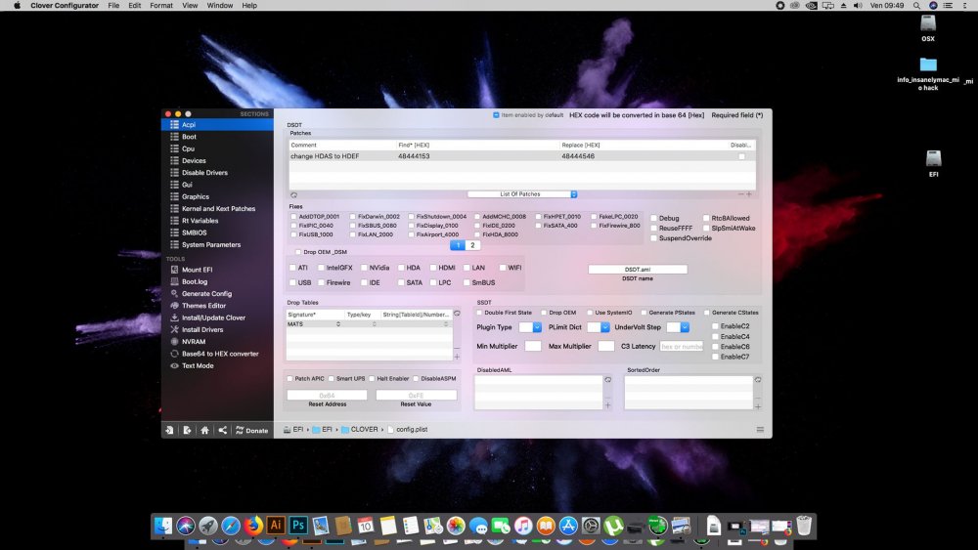Open Spotlight search in menu bar

pos(916,5)
